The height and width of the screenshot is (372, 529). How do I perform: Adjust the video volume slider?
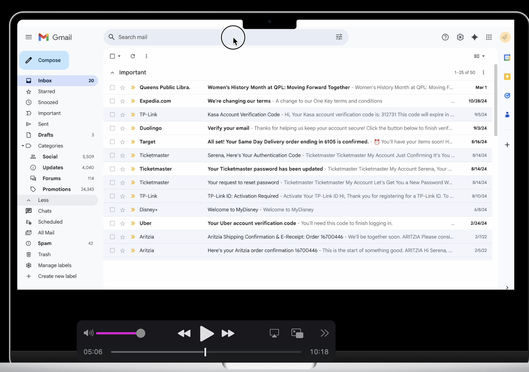(x=121, y=333)
